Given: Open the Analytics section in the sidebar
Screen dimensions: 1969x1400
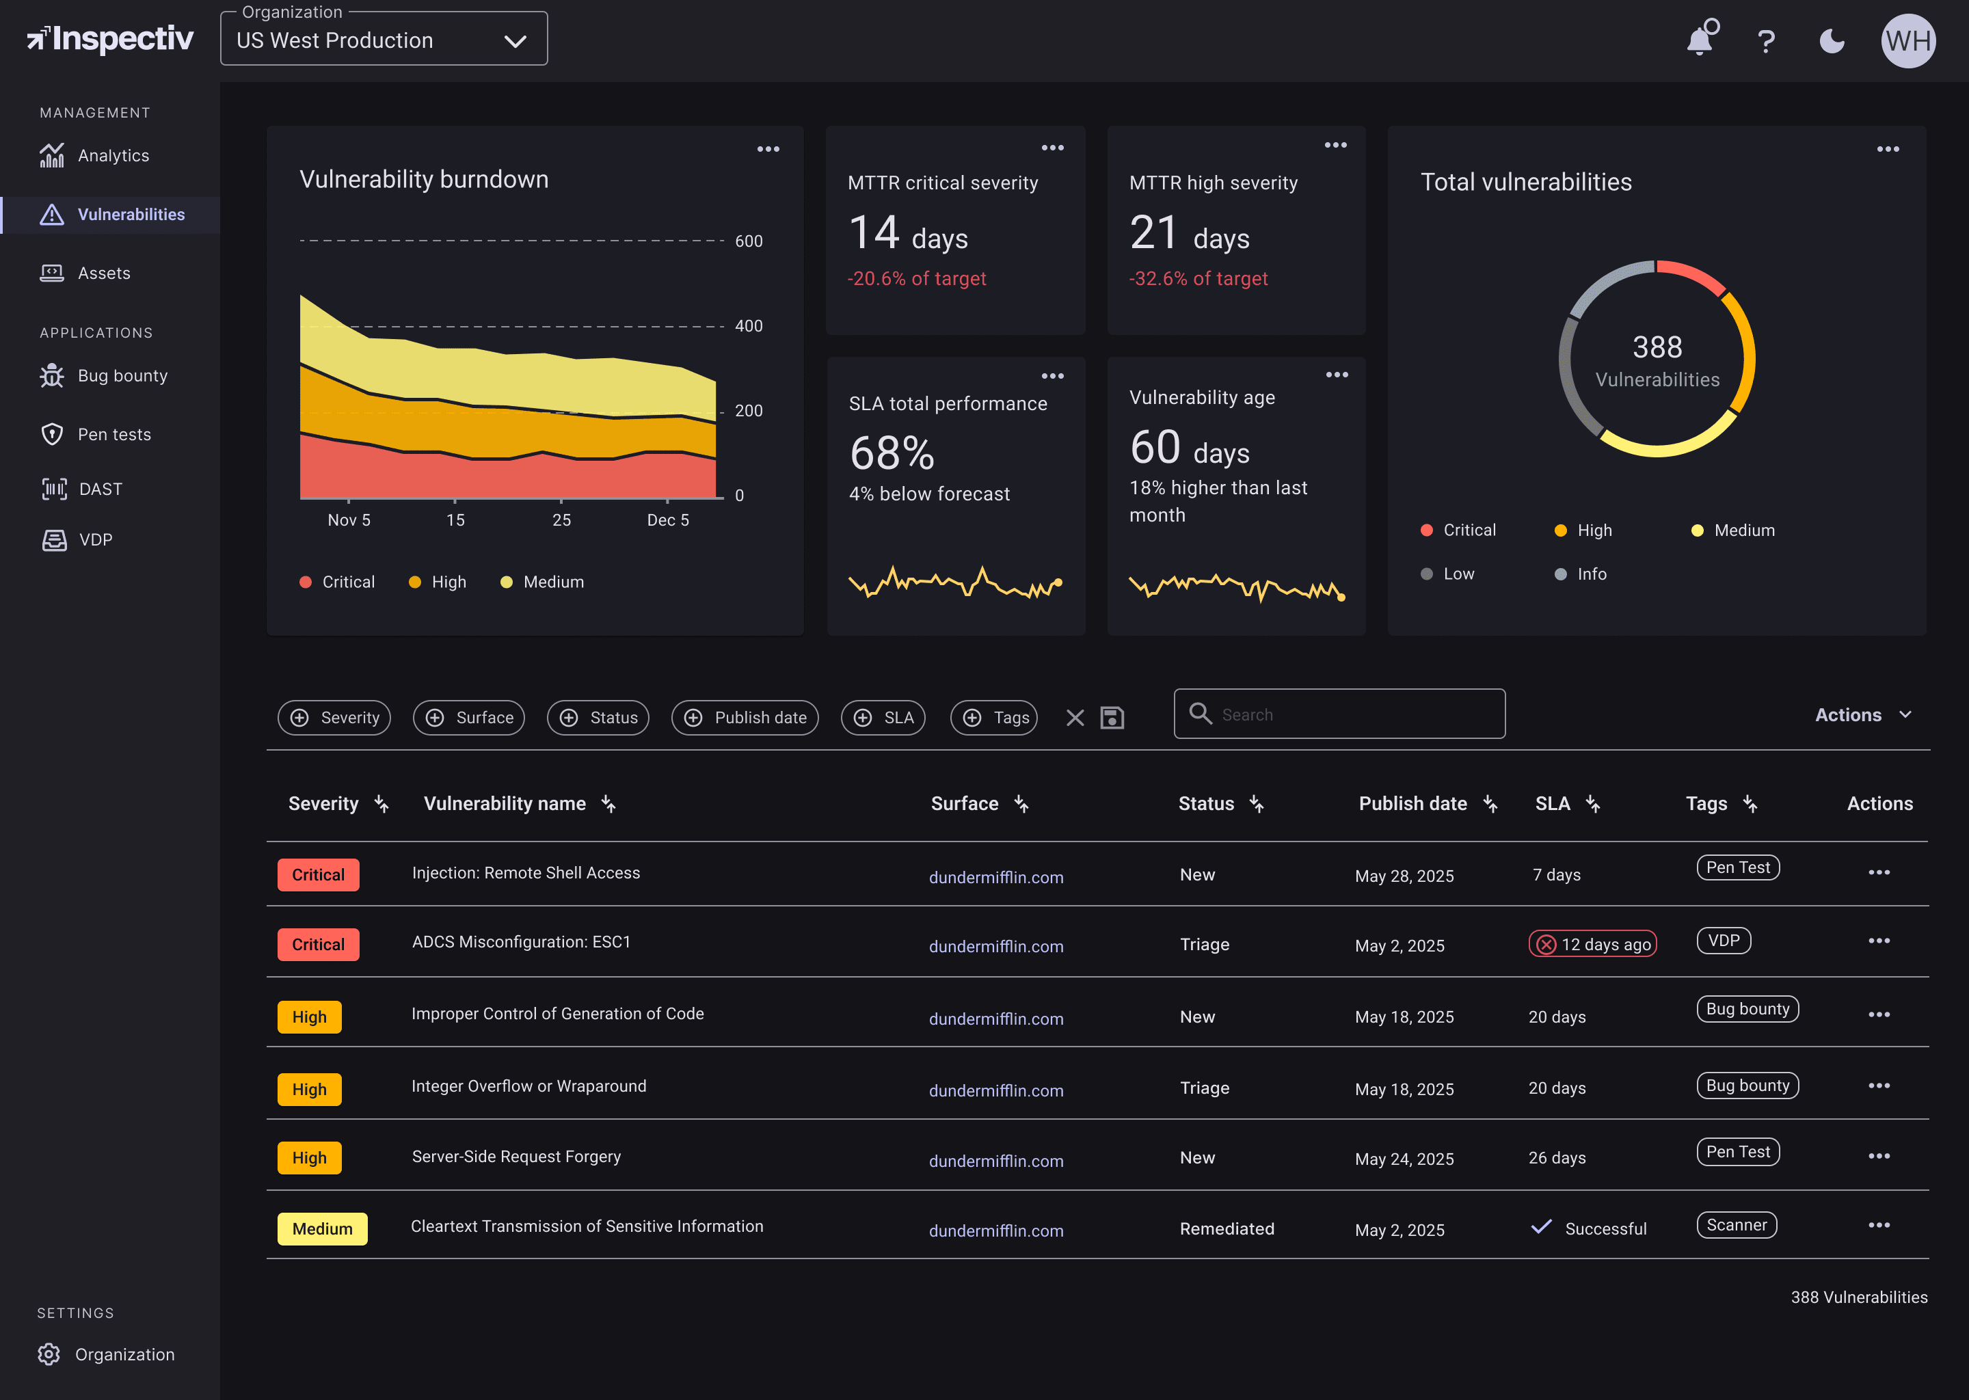Looking at the screenshot, I should tap(113, 155).
